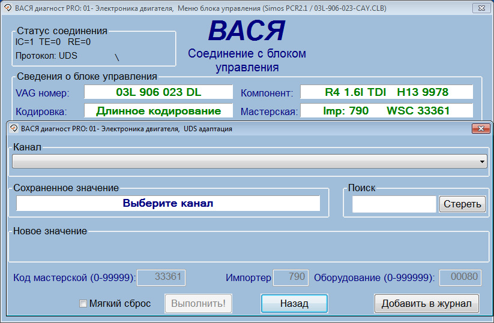Click the Код мастерской field with 33361
Screen dimensions: 494x323
[x=161, y=277]
